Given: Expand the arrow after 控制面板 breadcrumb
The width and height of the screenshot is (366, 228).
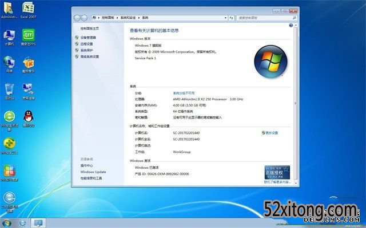Looking at the screenshot, I should click(117, 18).
